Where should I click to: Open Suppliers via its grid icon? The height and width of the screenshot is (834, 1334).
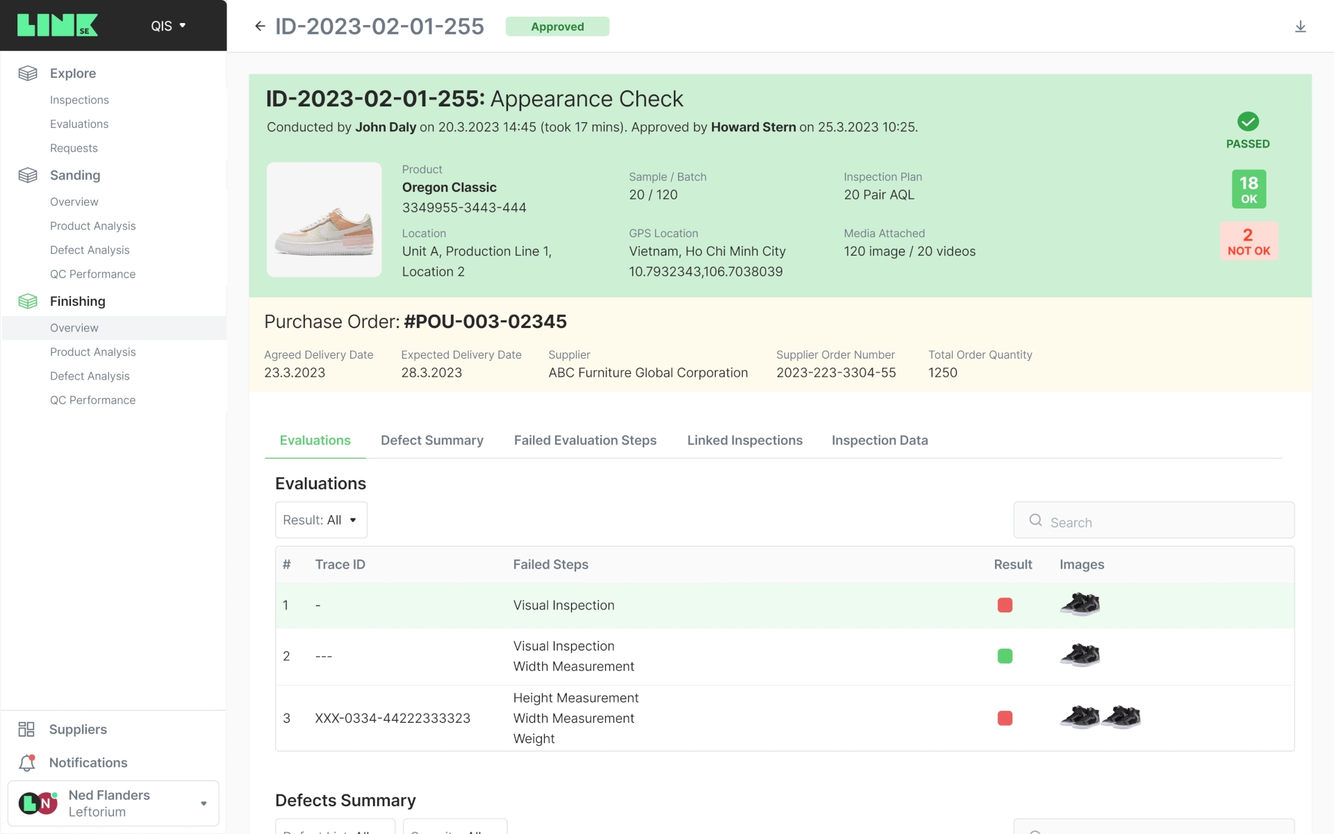(26, 729)
